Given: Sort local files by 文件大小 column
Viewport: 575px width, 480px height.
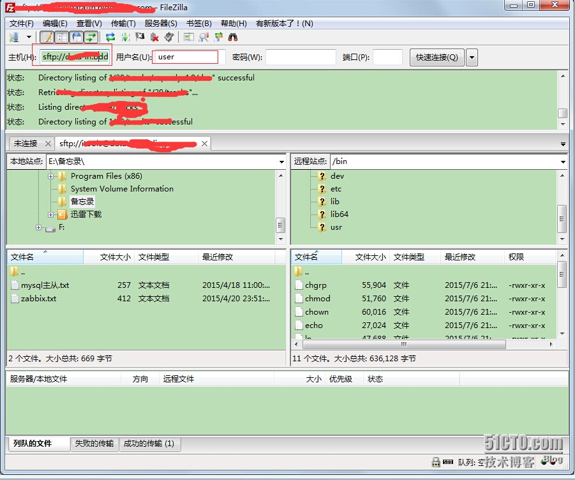Looking at the screenshot, I should (x=109, y=257).
